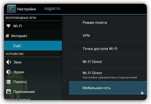Image resolution: width=151 pixels, height=104 pixels.
Task: Open the Интернет sidebar item
Action: click(x=33, y=36)
